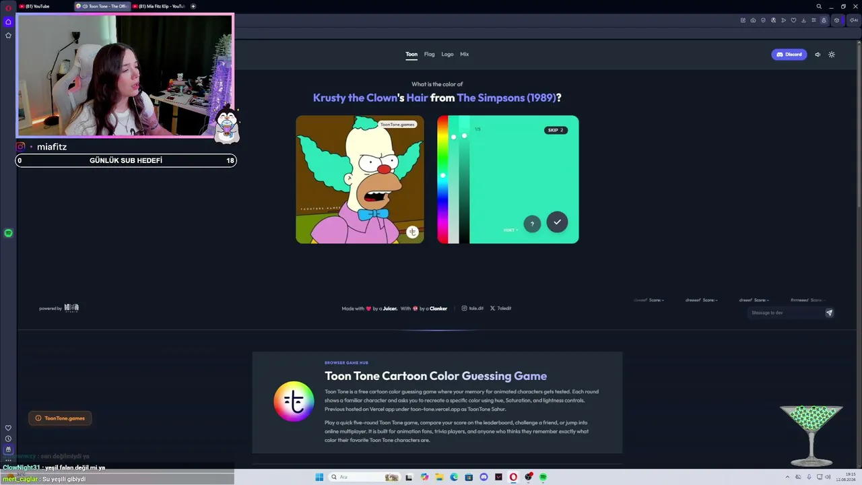This screenshot has width=862, height=485.
Task: Request a hint with question button
Action: coord(532,224)
